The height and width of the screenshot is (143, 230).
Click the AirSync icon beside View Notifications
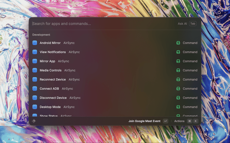(x=35, y=52)
